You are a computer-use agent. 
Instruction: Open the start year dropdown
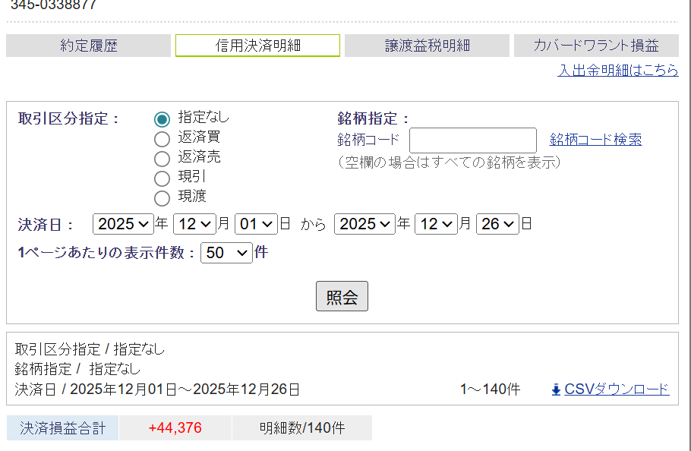pyautogui.click(x=123, y=224)
